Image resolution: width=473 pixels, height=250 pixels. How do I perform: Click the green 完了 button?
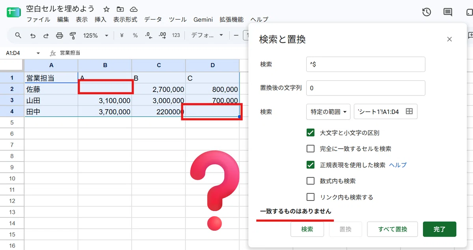click(439, 229)
